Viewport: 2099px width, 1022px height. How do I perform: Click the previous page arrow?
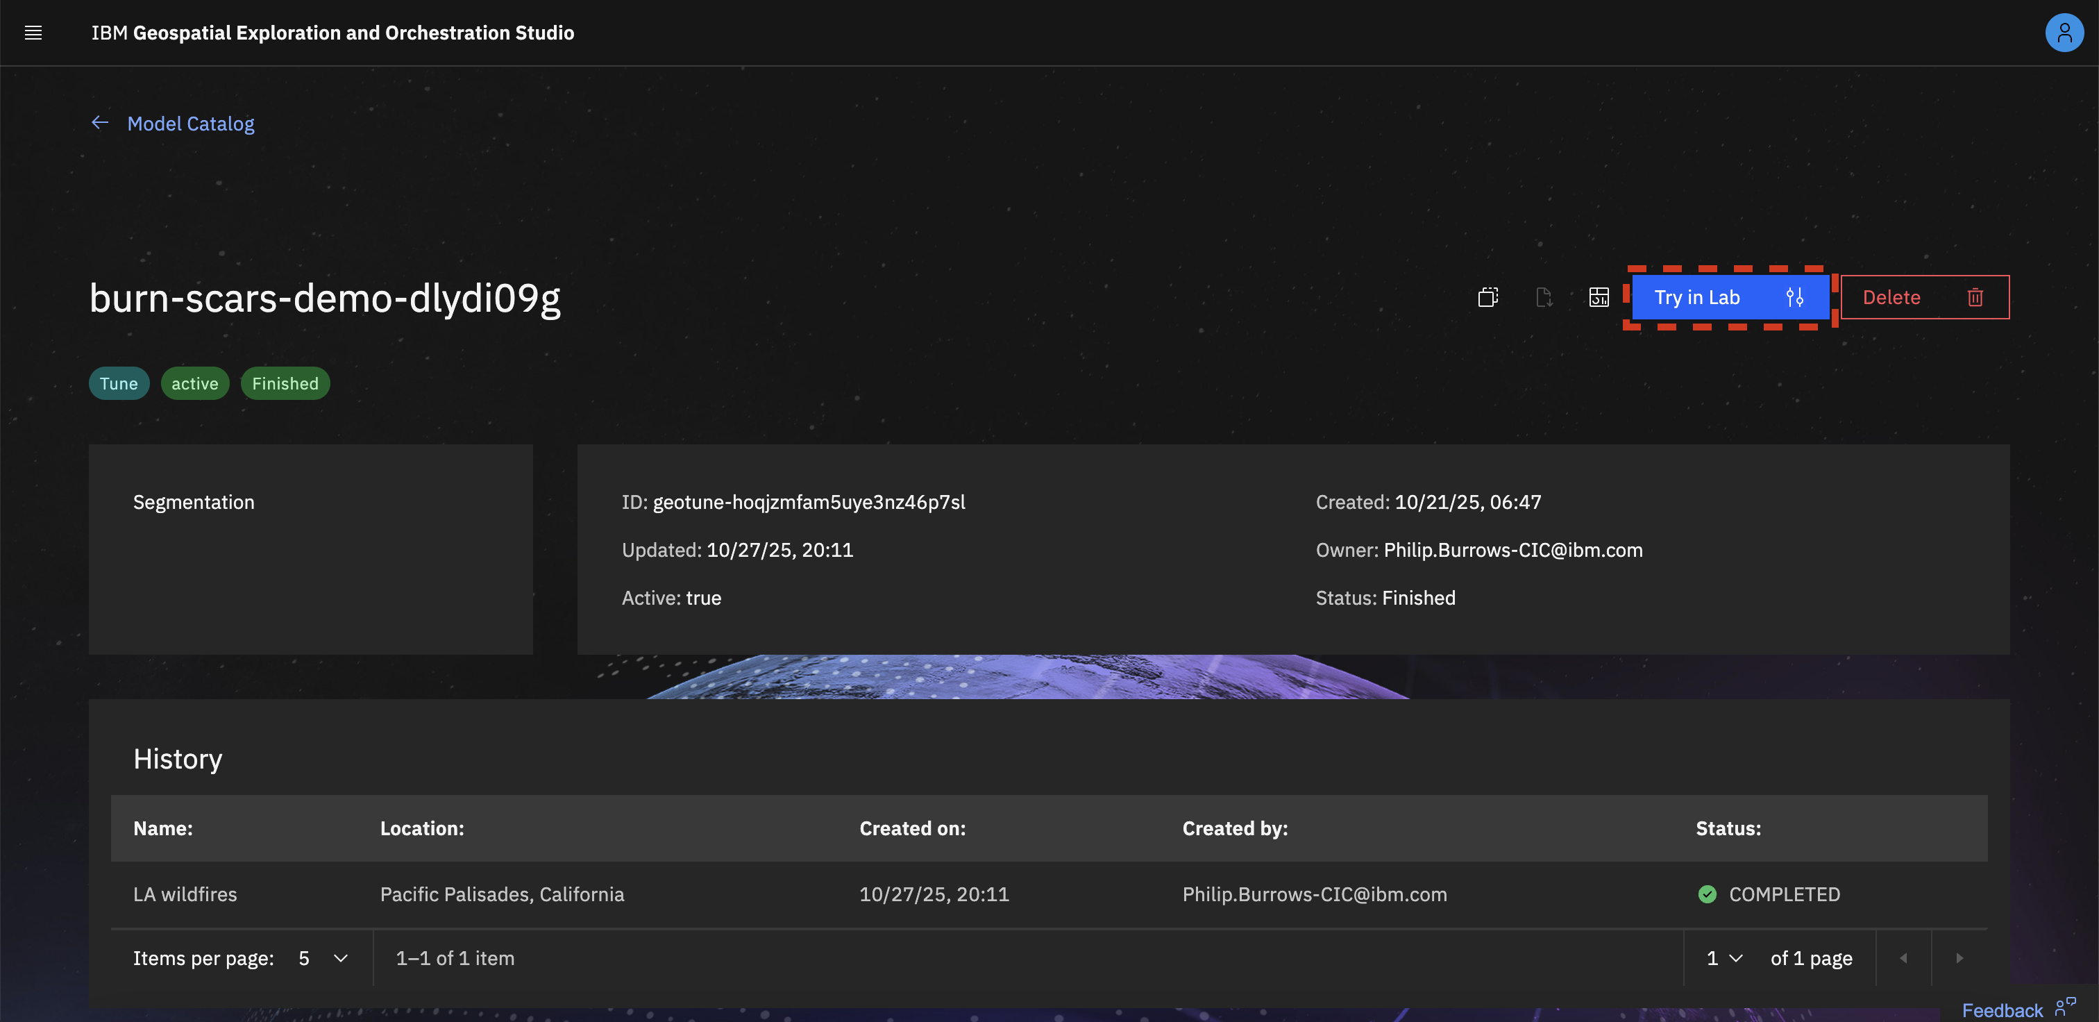(x=1903, y=957)
